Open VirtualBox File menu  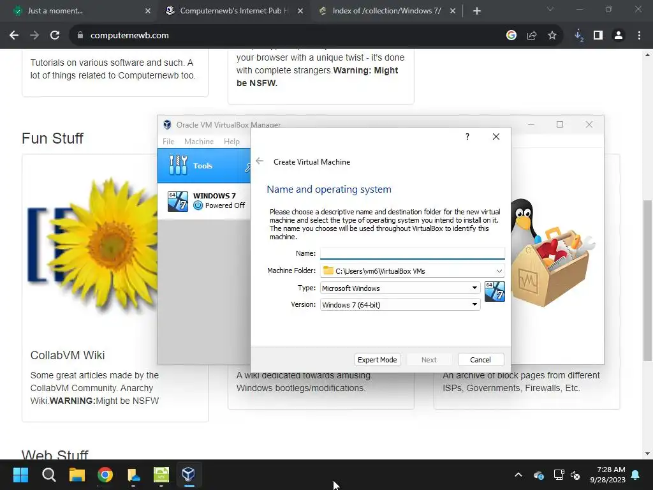pyautogui.click(x=168, y=141)
